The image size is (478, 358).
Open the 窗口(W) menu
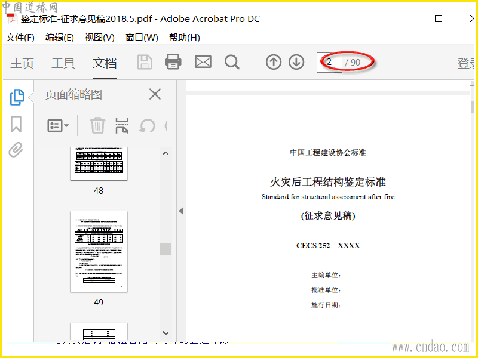tap(142, 38)
